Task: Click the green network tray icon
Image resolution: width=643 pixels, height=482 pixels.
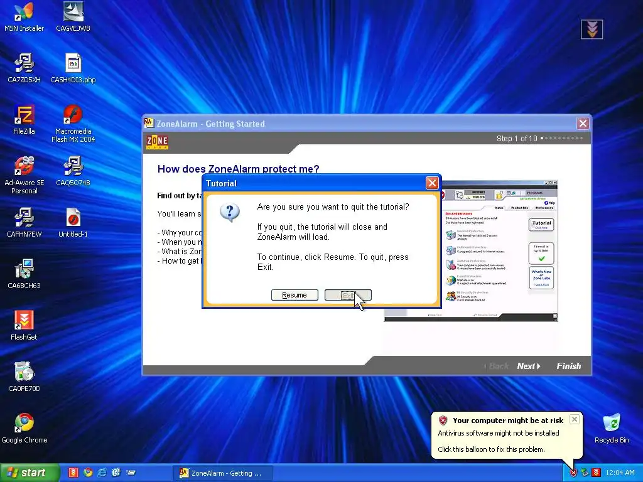Action: [585, 473]
